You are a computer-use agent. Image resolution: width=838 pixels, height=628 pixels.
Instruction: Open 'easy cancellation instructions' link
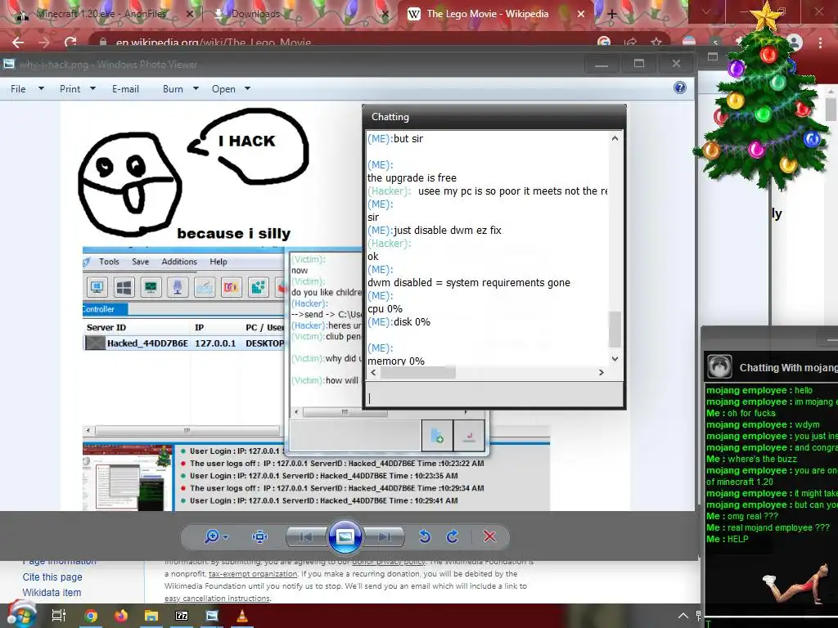coord(217,598)
